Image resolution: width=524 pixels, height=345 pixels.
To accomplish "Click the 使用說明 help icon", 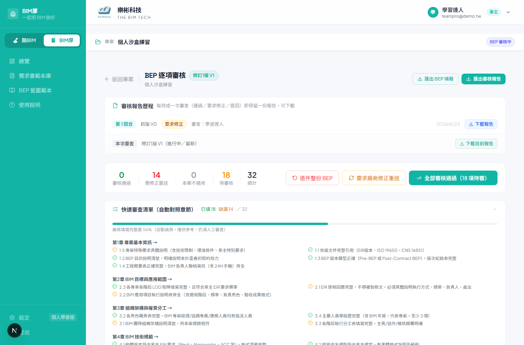I will pos(12,105).
